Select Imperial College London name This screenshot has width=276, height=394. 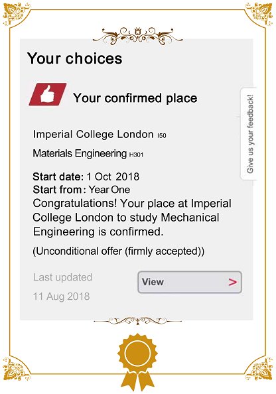(94, 135)
